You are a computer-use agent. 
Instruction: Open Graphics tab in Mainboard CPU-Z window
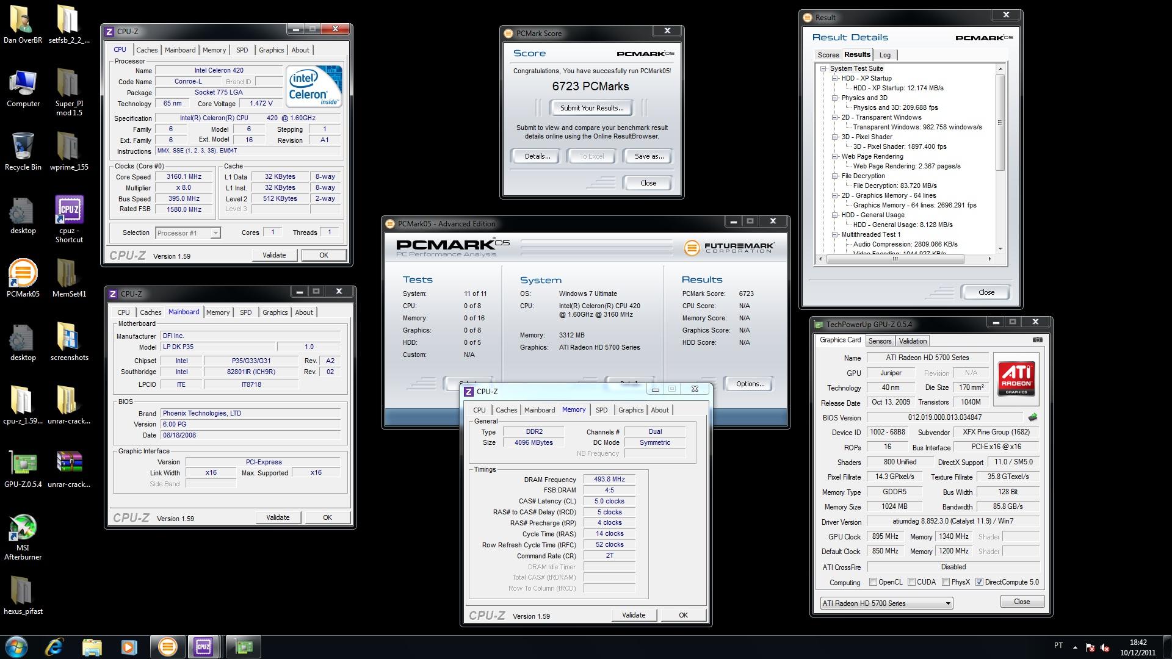(x=275, y=312)
